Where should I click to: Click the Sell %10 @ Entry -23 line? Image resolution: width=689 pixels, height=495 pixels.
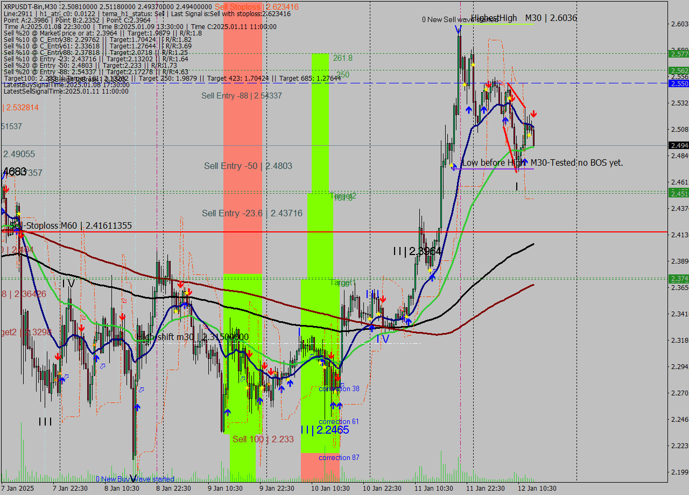96,59
